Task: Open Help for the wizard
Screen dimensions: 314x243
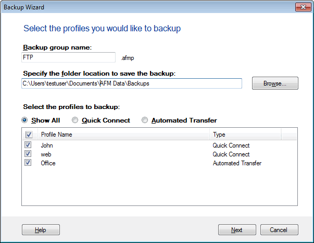Action: (41, 230)
